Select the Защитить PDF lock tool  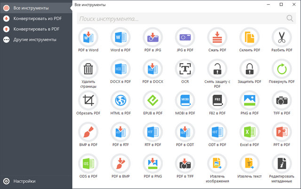pyautogui.click(x=249, y=69)
